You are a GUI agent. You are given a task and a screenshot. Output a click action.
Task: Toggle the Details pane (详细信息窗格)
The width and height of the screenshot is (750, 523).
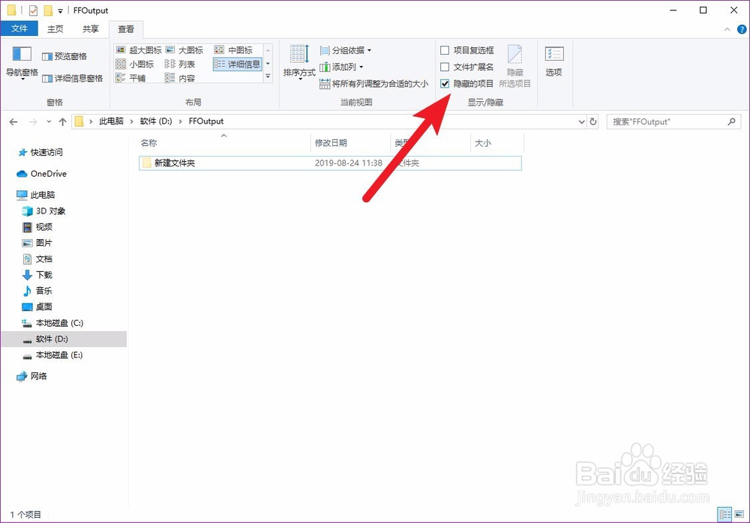(72, 79)
